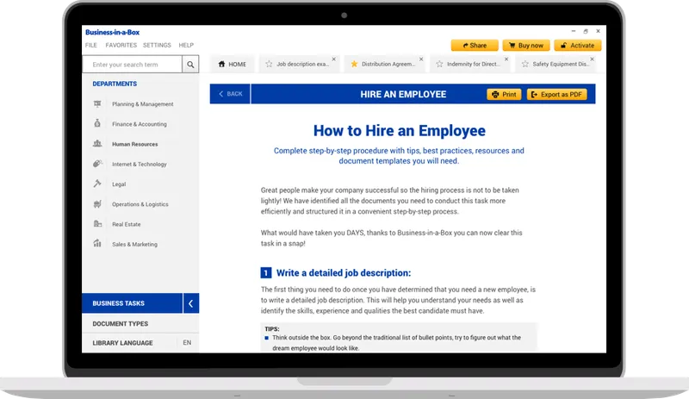Switch to the Home tab
Viewport: 689px width, 399px height.
coord(232,65)
